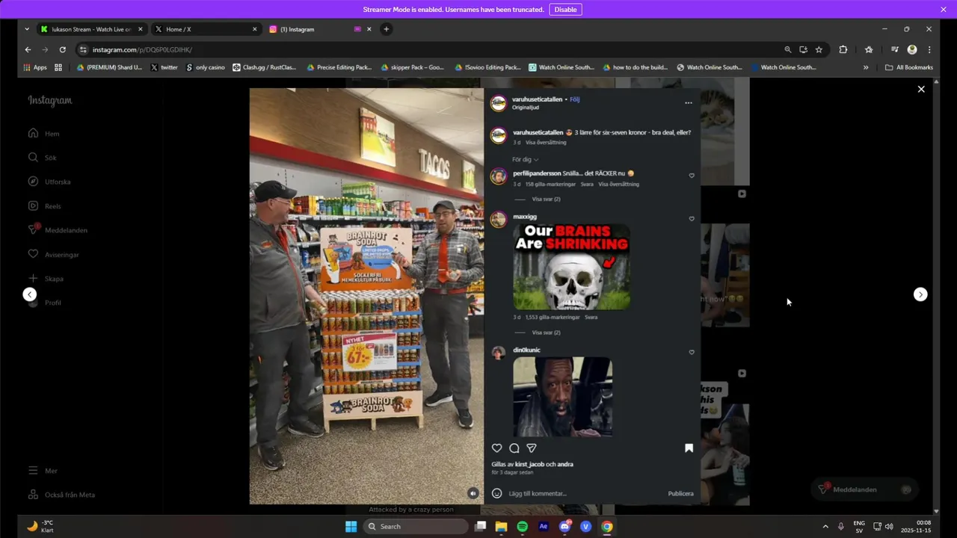Like the post with the heart icon

click(497, 448)
